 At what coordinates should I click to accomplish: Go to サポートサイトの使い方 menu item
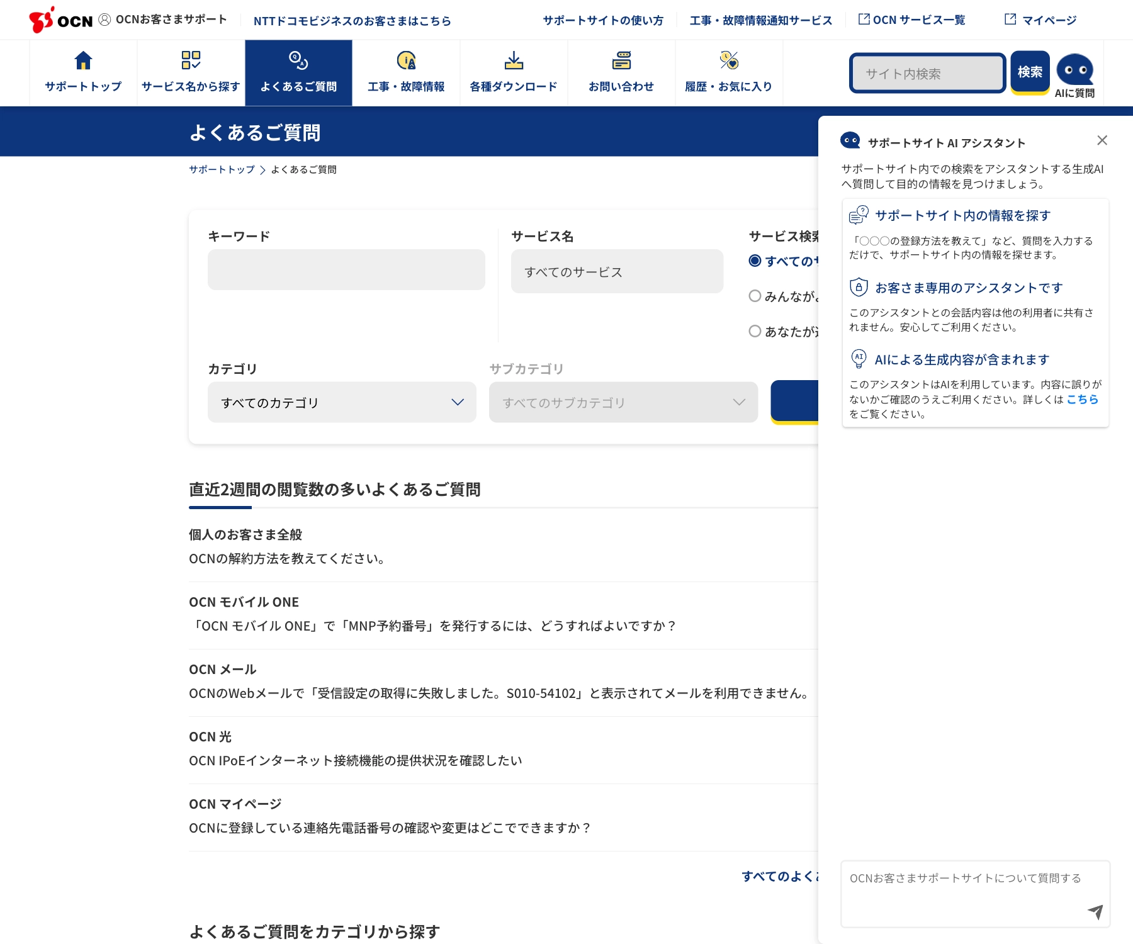pyautogui.click(x=603, y=20)
